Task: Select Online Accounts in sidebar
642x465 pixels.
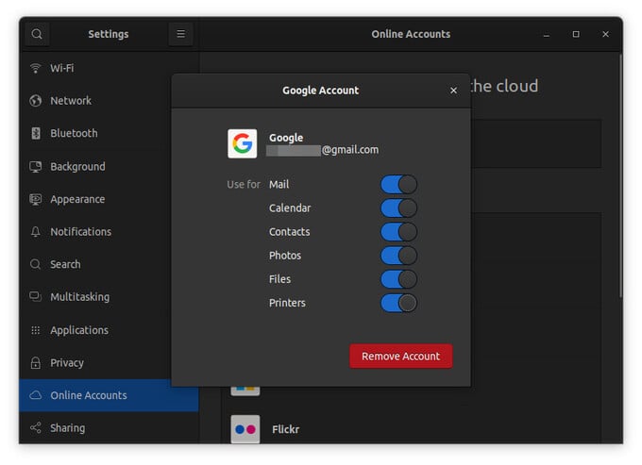Action: point(109,395)
